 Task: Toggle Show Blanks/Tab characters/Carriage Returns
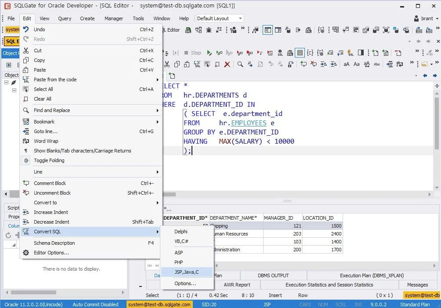82,151
